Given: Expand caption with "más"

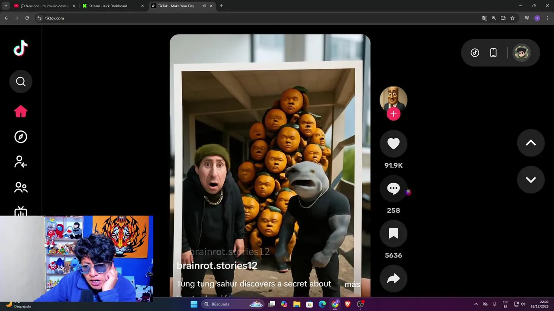Looking at the screenshot, I should pos(352,284).
